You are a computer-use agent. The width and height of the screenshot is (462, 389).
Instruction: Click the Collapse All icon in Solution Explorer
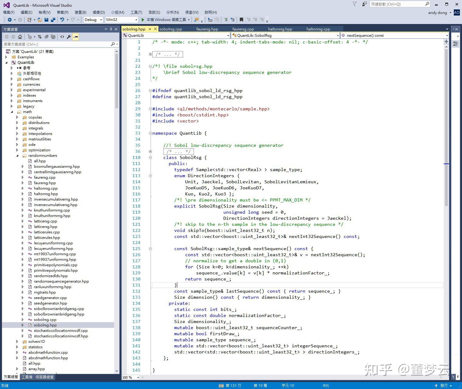tap(46, 37)
